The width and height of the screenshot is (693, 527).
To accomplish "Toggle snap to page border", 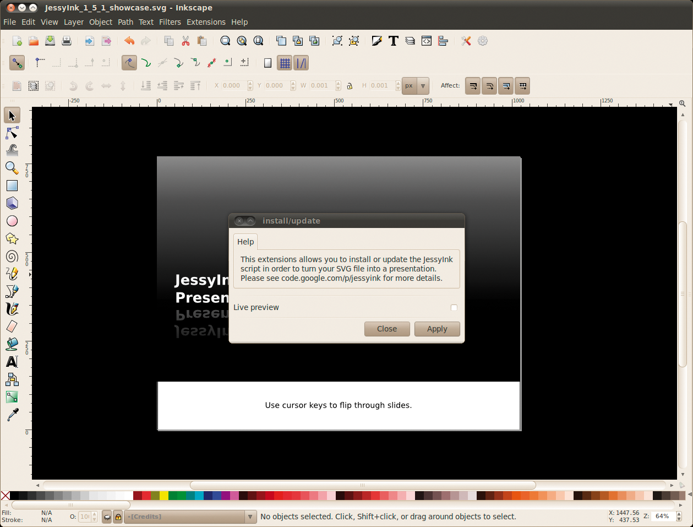I will (268, 63).
